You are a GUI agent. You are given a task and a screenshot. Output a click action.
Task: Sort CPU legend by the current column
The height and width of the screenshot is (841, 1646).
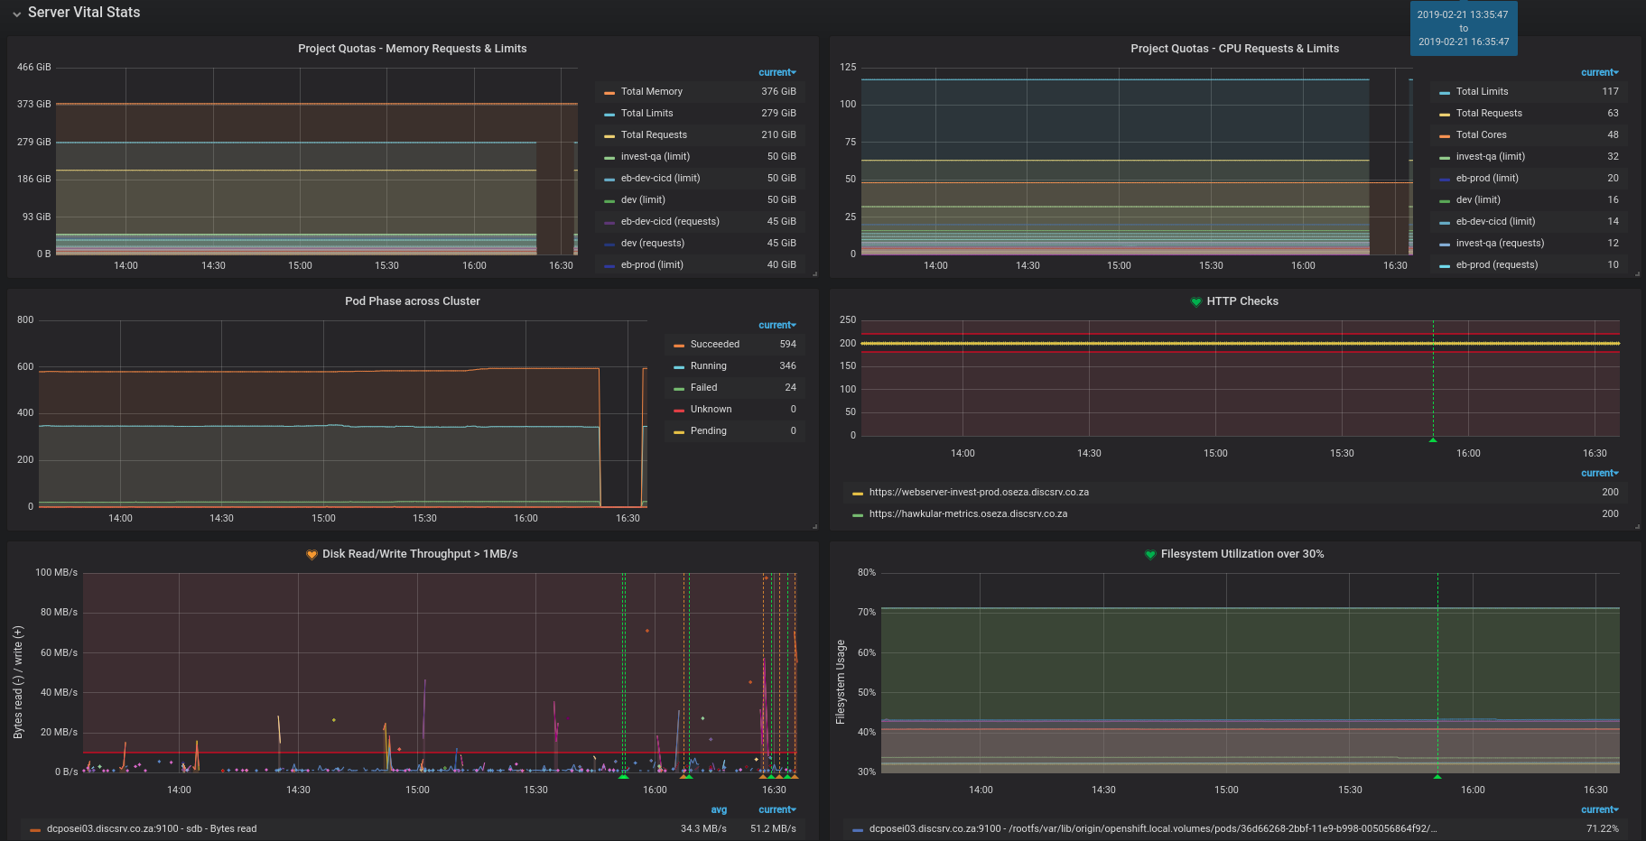pyautogui.click(x=1599, y=72)
